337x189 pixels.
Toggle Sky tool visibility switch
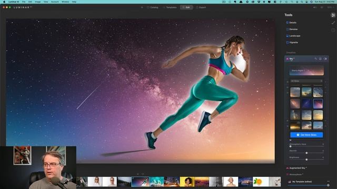coord(325,59)
